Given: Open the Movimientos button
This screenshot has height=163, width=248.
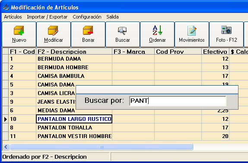Looking at the screenshot, I should coord(192,34).
